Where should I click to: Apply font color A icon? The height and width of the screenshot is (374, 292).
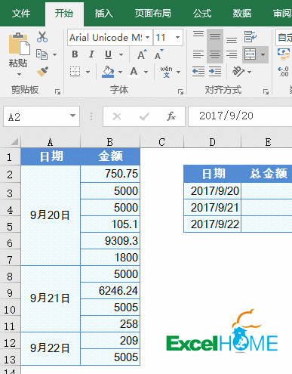click(134, 72)
